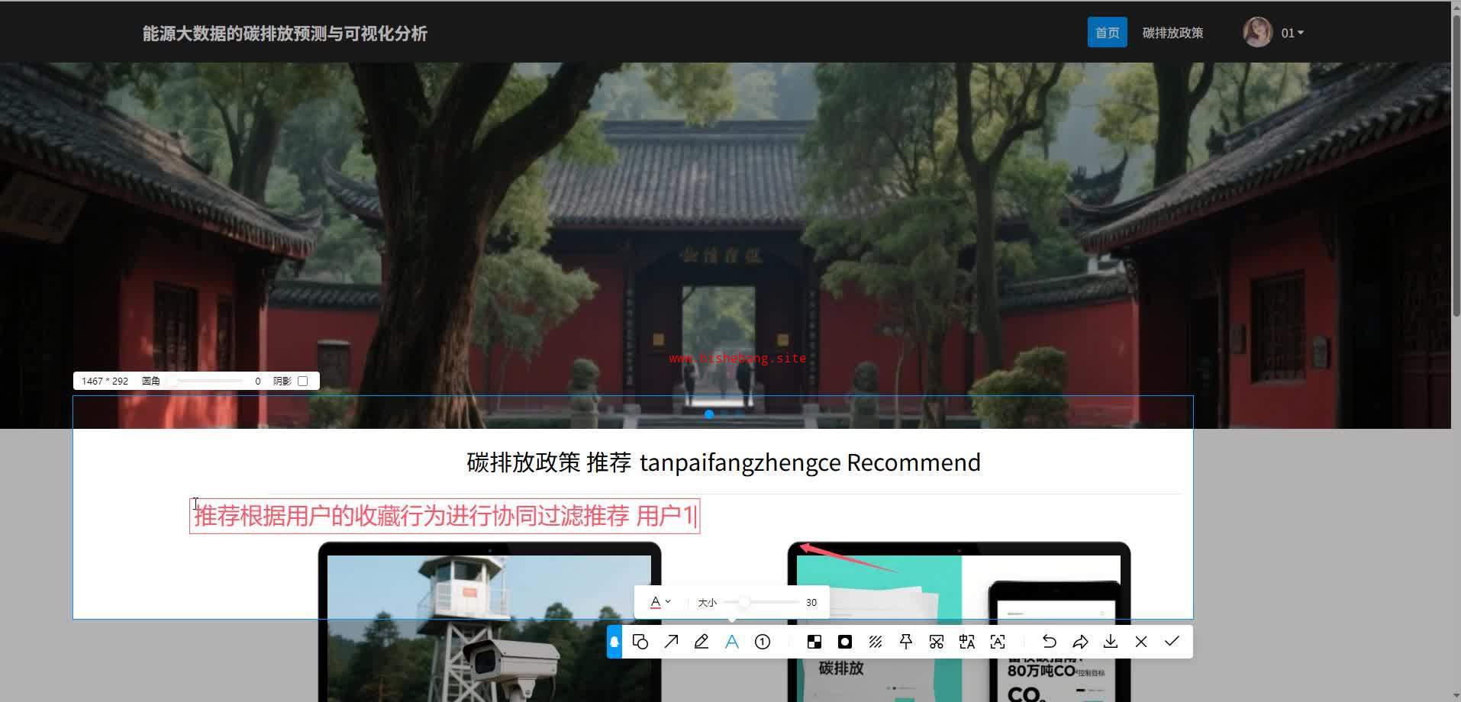1461x702 pixels.
Task: Click the share forward arrow icon
Action: click(1080, 642)
